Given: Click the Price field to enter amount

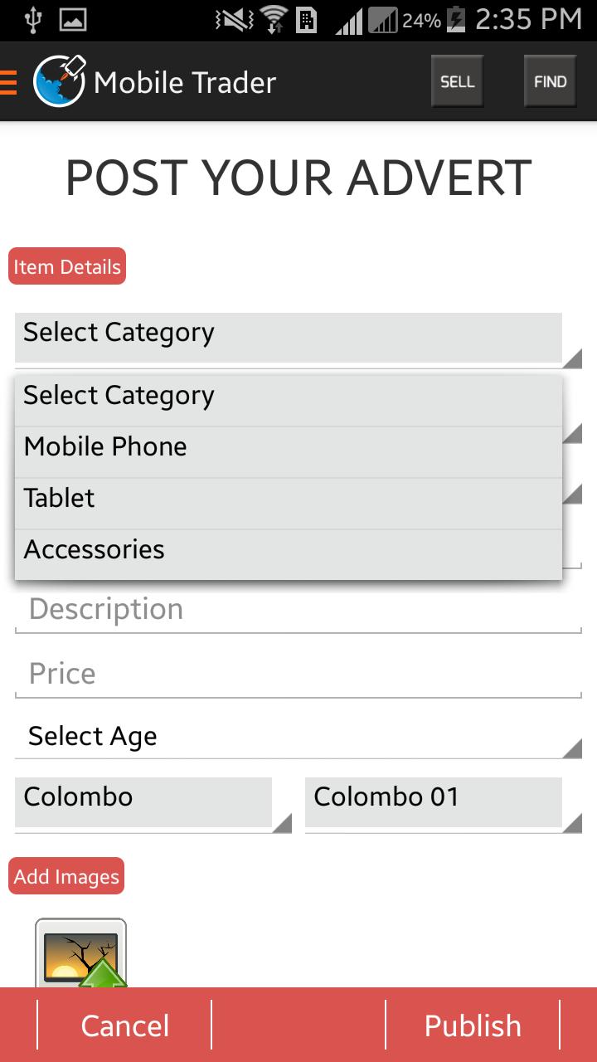Looking at the screenshot, I should (298, 673).
